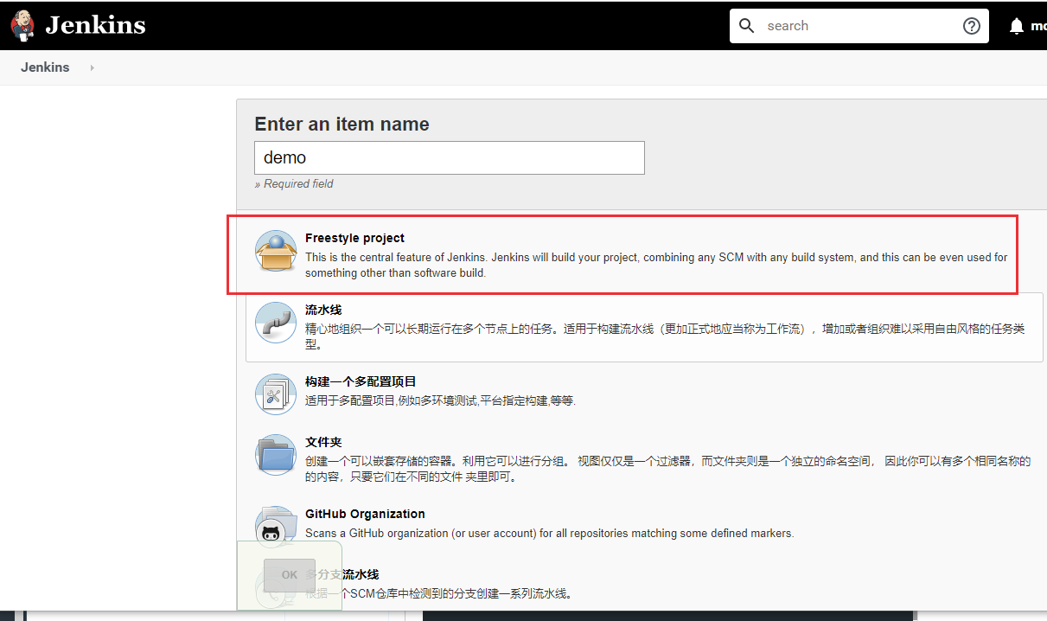Open the notifications bell icon
This screenshot has height=621, width=1047.
(x=1017, y=26)
